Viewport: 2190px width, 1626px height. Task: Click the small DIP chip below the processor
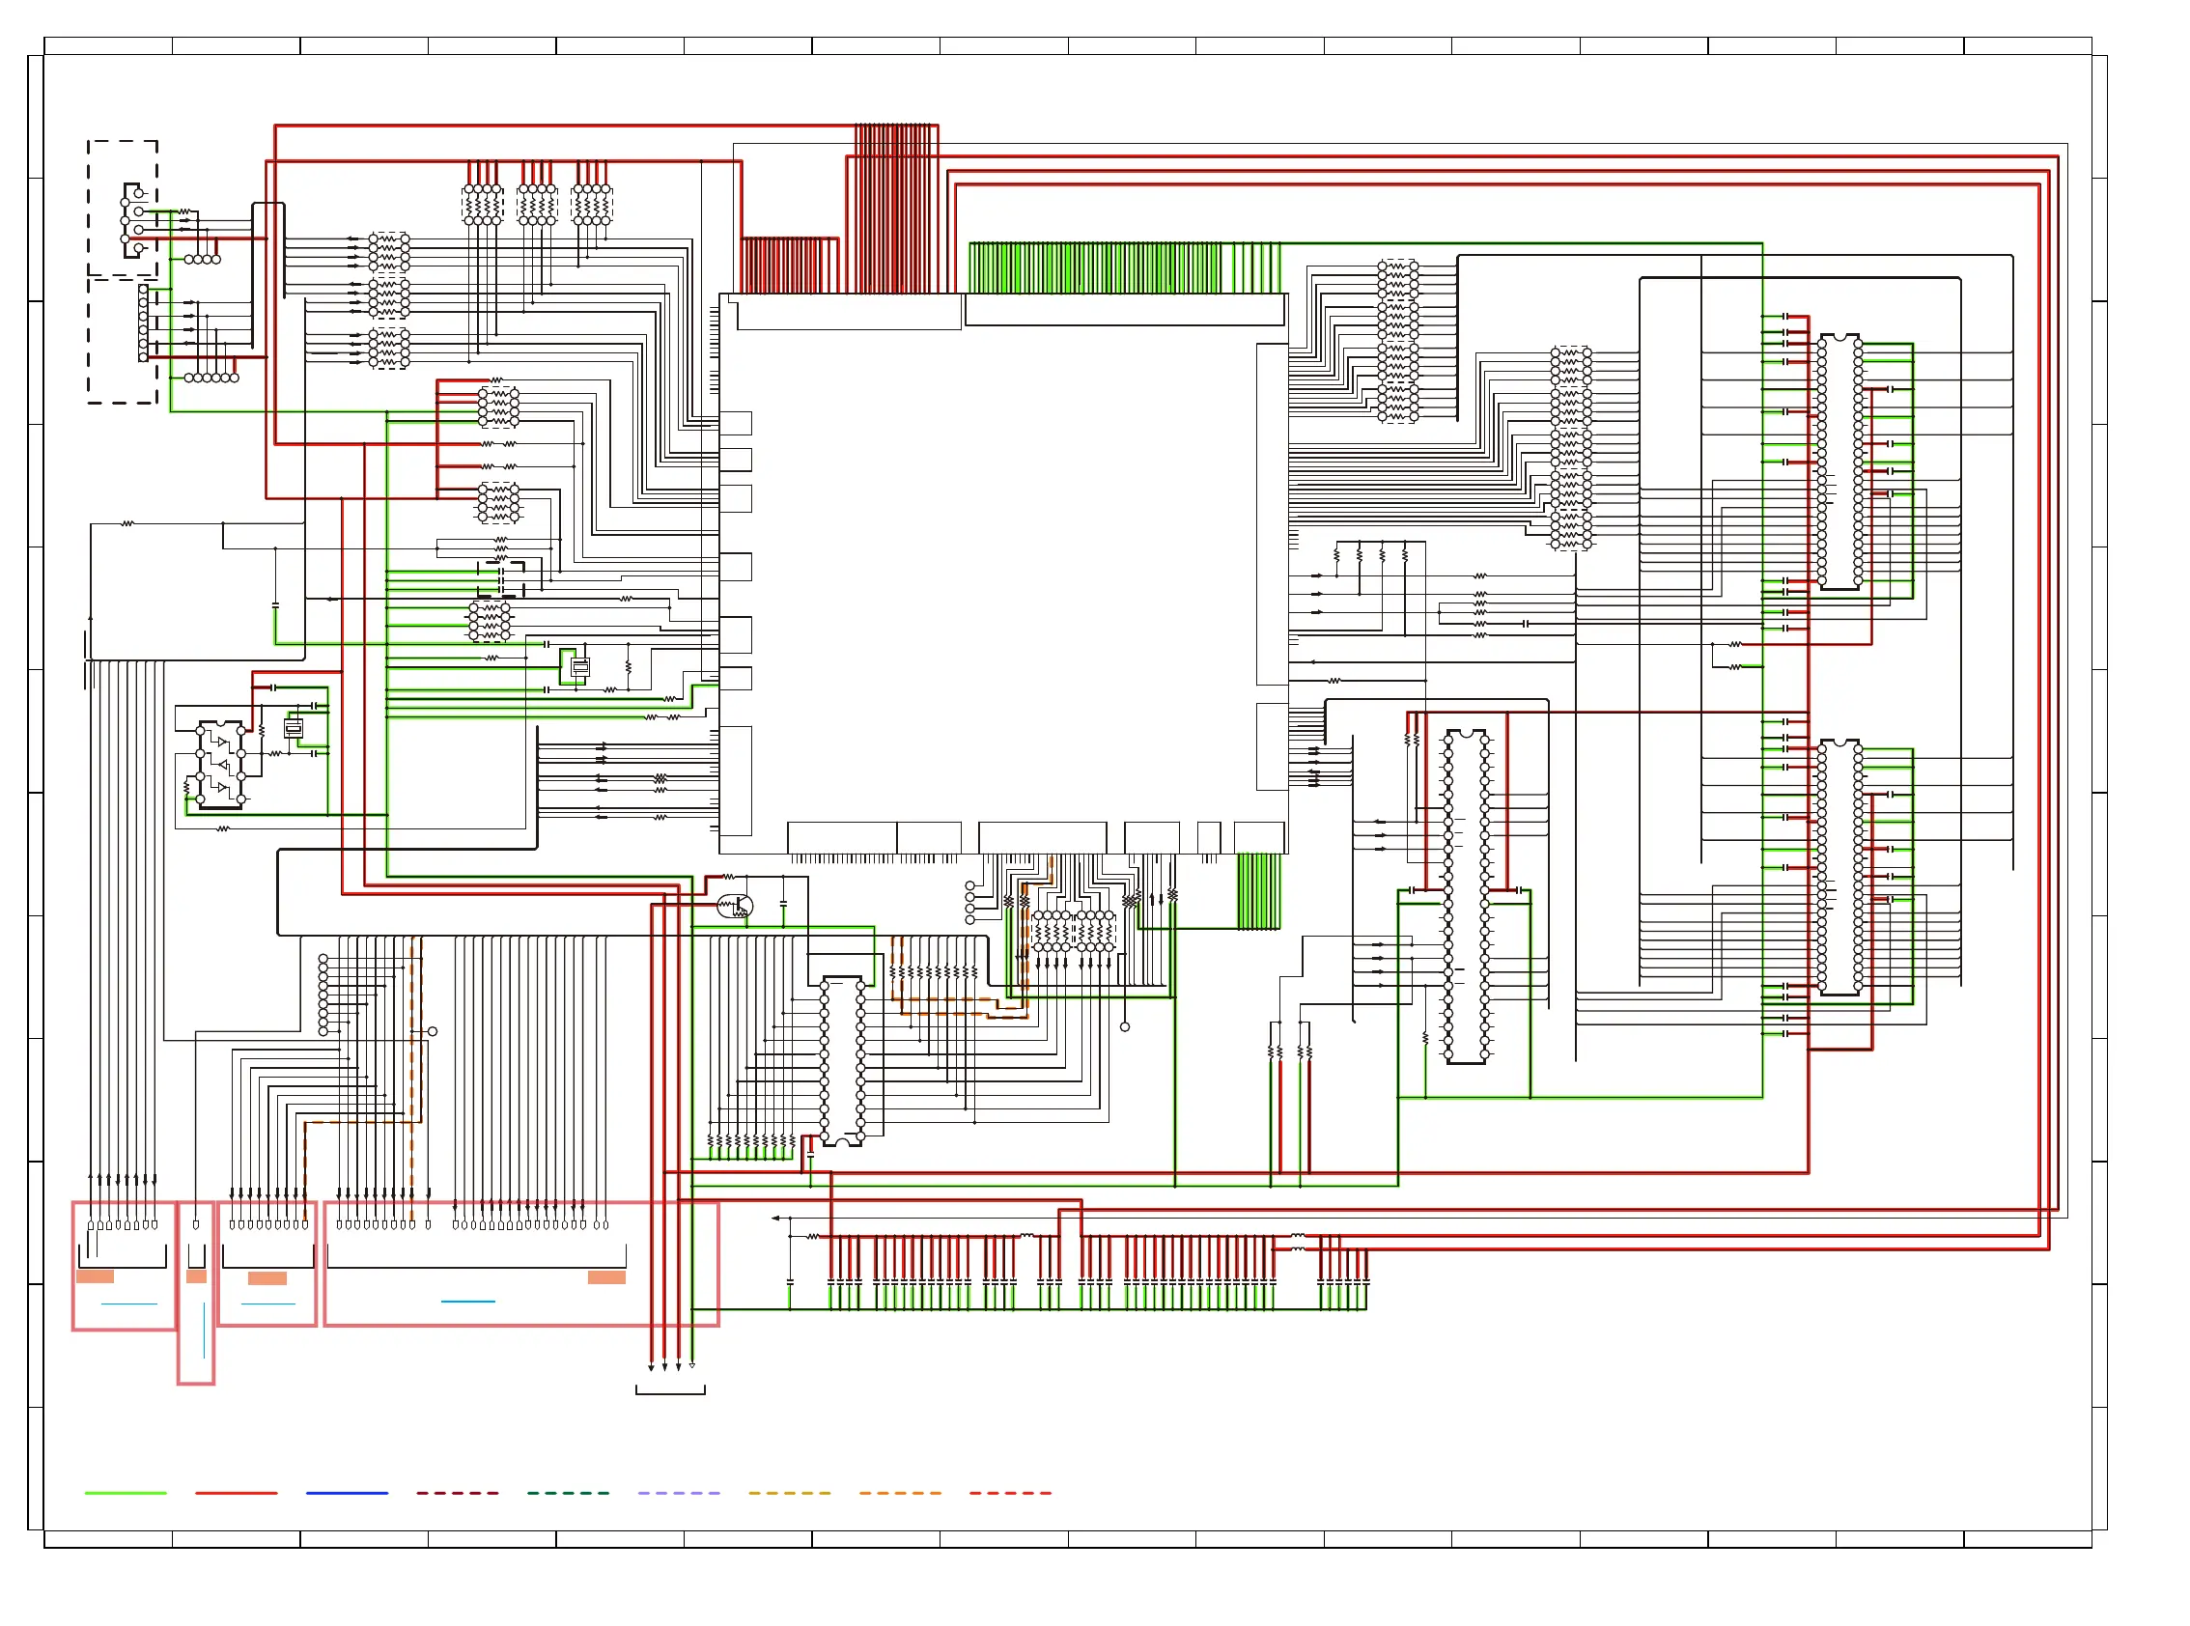click(842, 1061)
